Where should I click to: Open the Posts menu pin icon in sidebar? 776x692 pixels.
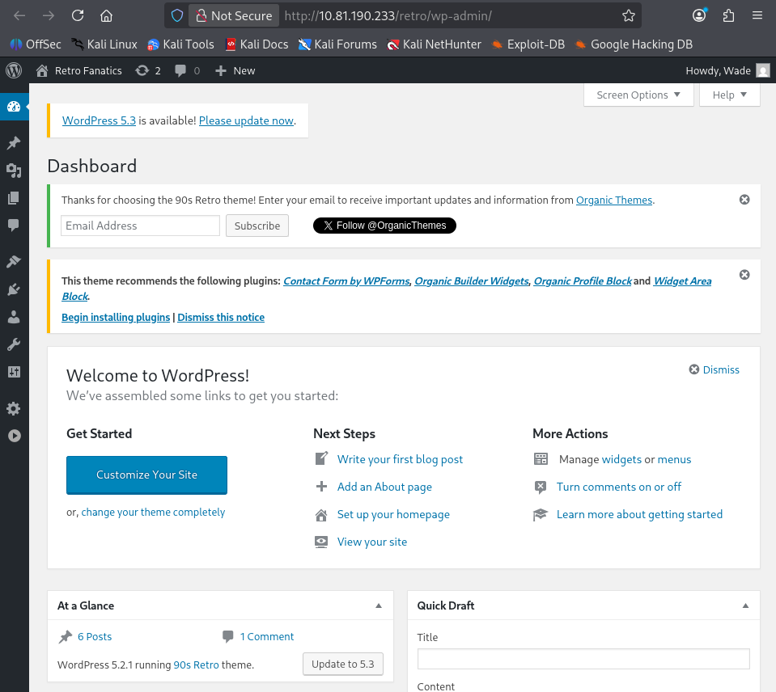(x=14, y=143)
